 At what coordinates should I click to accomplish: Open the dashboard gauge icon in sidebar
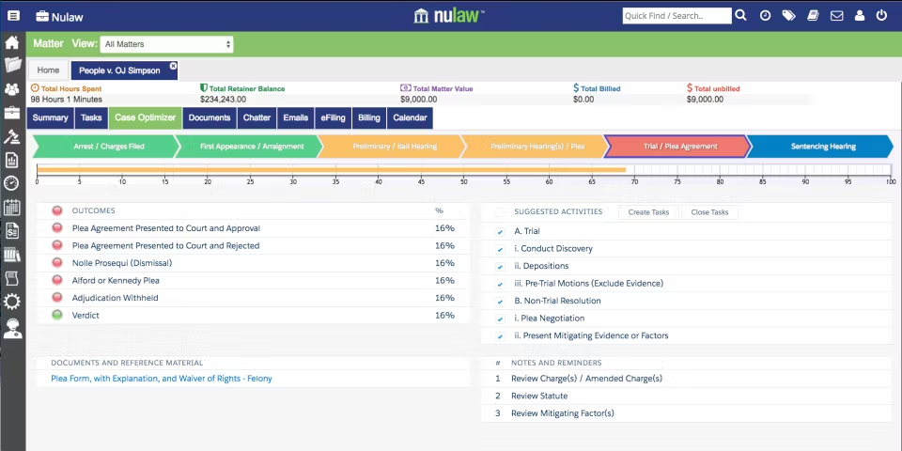[x=11, y=183]
